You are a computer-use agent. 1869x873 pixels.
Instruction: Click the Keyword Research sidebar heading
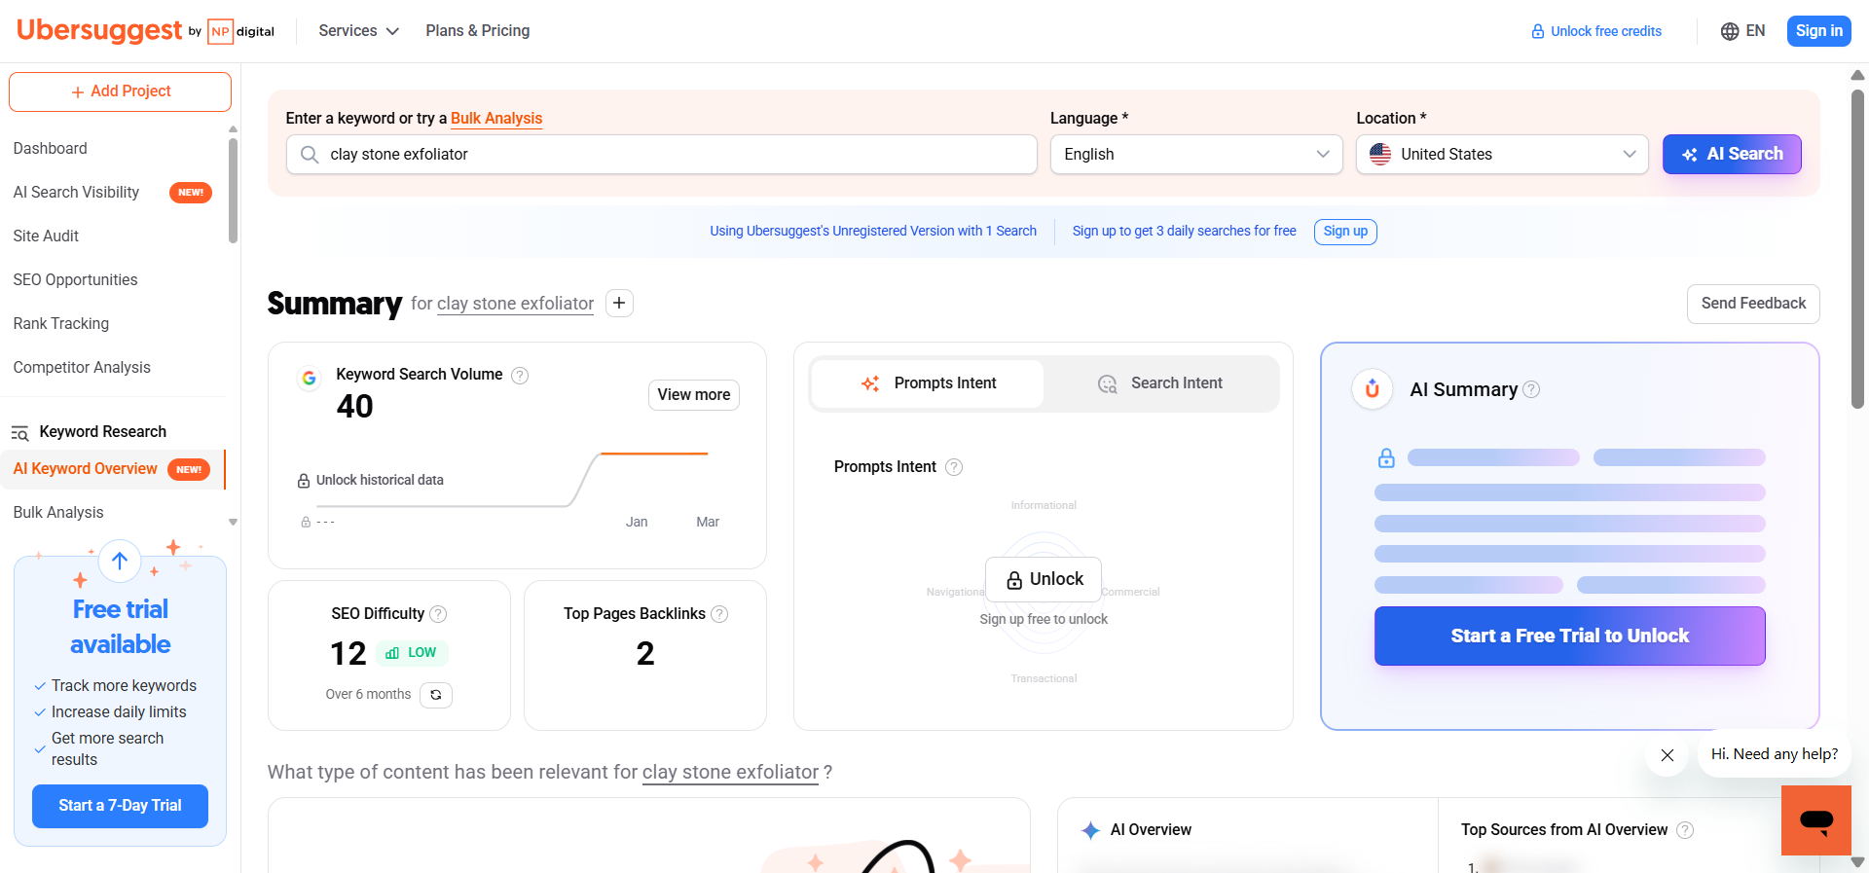point(102,432)
